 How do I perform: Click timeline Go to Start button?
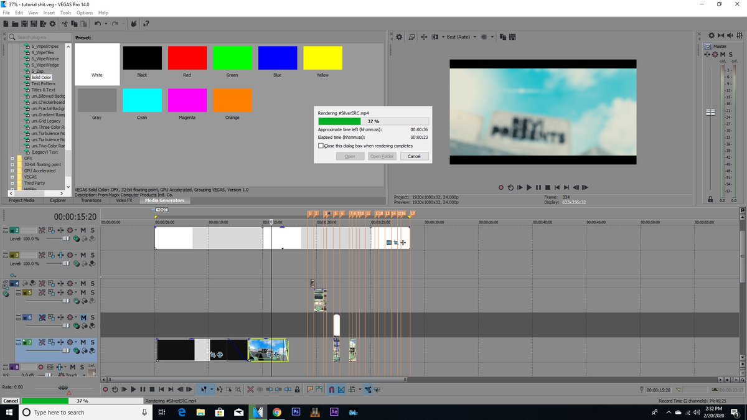coord(161,390)
